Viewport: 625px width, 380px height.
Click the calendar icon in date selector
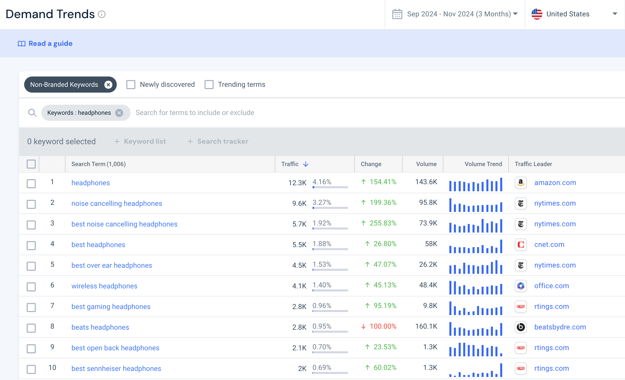pos(397,14)
